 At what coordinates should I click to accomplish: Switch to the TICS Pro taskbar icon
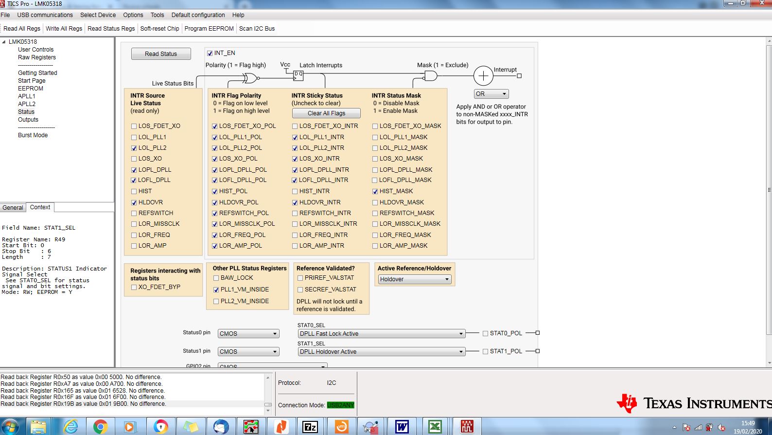coord(467,427)
